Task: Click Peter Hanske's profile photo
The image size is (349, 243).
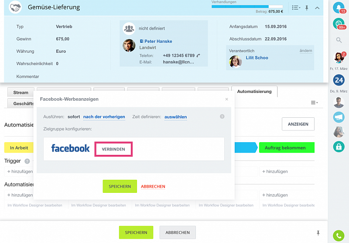Action: click(x=129, y=45)
